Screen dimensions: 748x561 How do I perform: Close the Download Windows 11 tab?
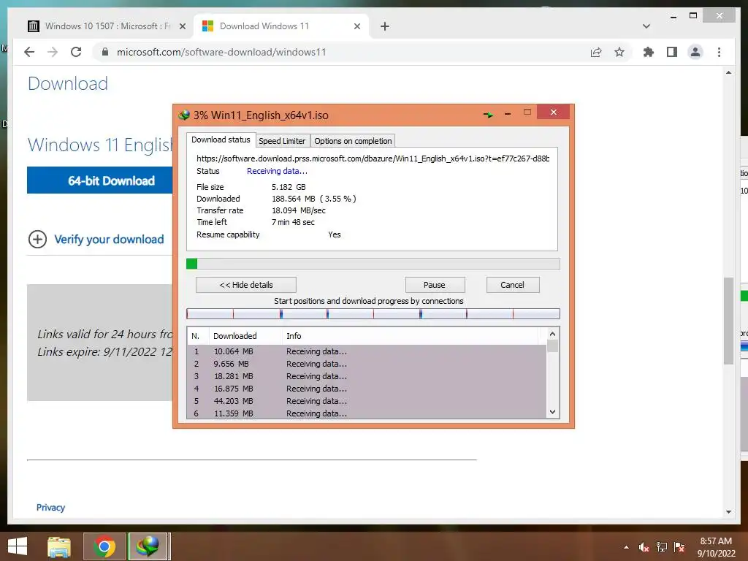tap(356, 27)
